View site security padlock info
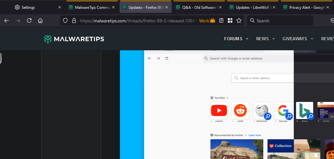Viewport: 334px width, 159px height. point(74,21)
